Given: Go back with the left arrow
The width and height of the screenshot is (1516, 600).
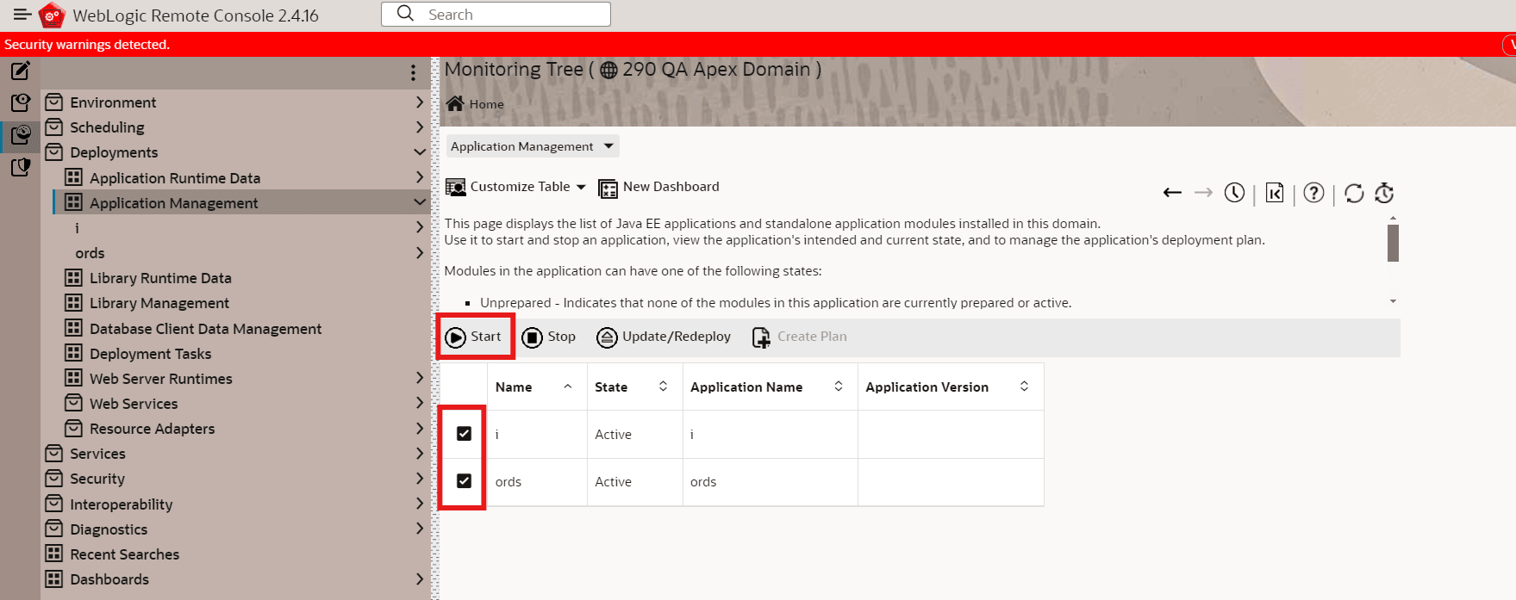Looking at the screenshot, I should click(x=1172, y=193).
